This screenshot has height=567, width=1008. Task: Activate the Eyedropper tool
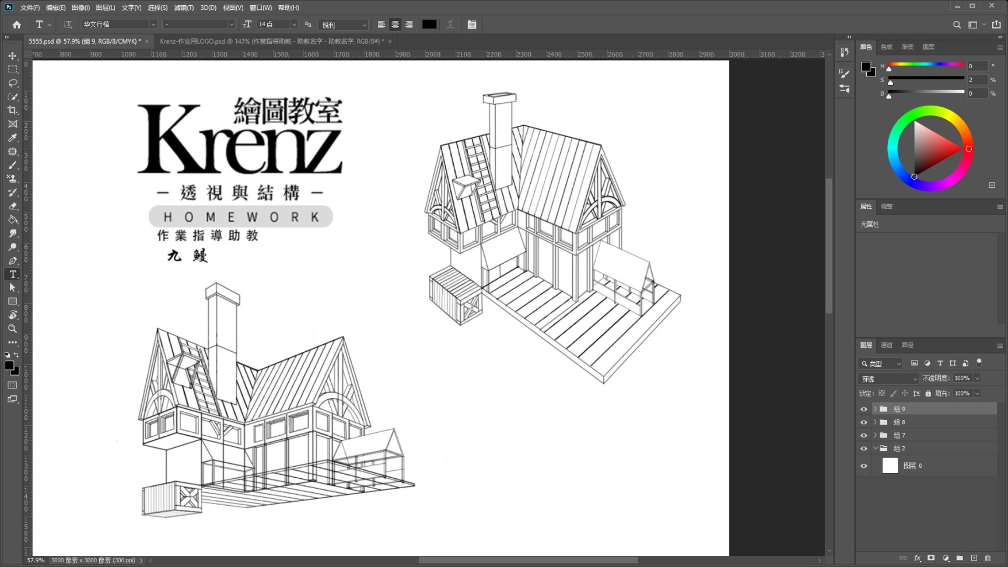[12, 138]
